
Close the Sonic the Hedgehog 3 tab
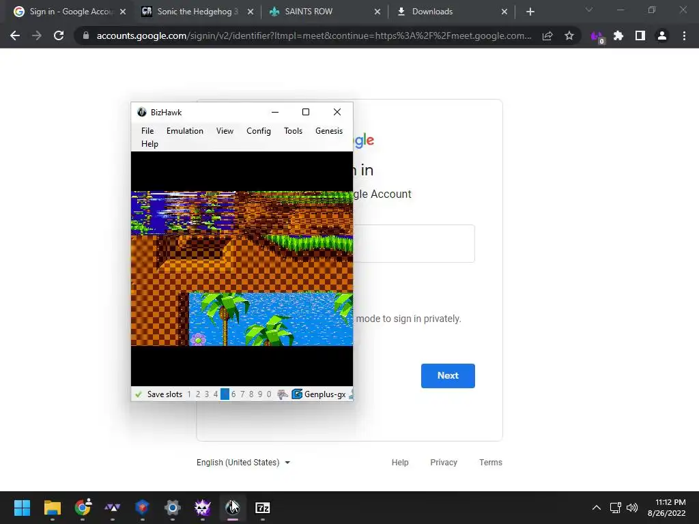pyautogui.click(x=251, y=12)
